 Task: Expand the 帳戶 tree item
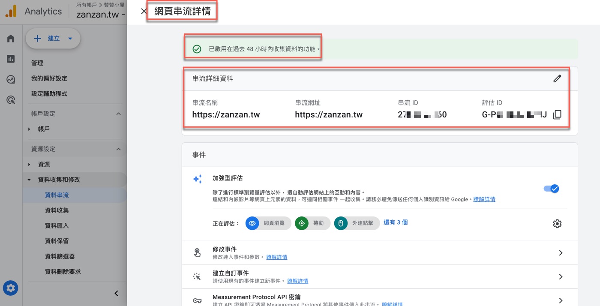29,129
